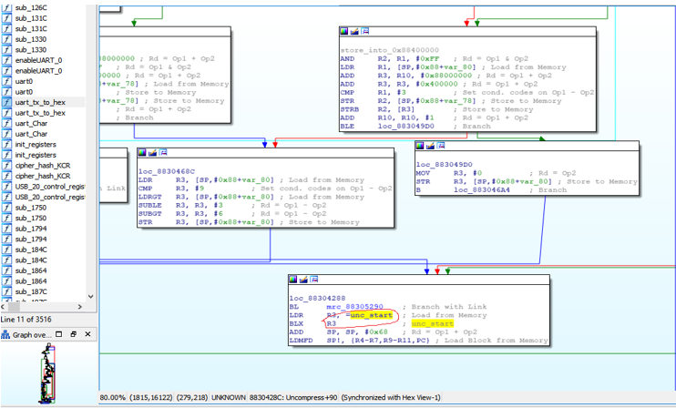Screen dimensions: 676x408
Task: Set node color in loc_88304288 block
Action: click(x=293, y=280)
